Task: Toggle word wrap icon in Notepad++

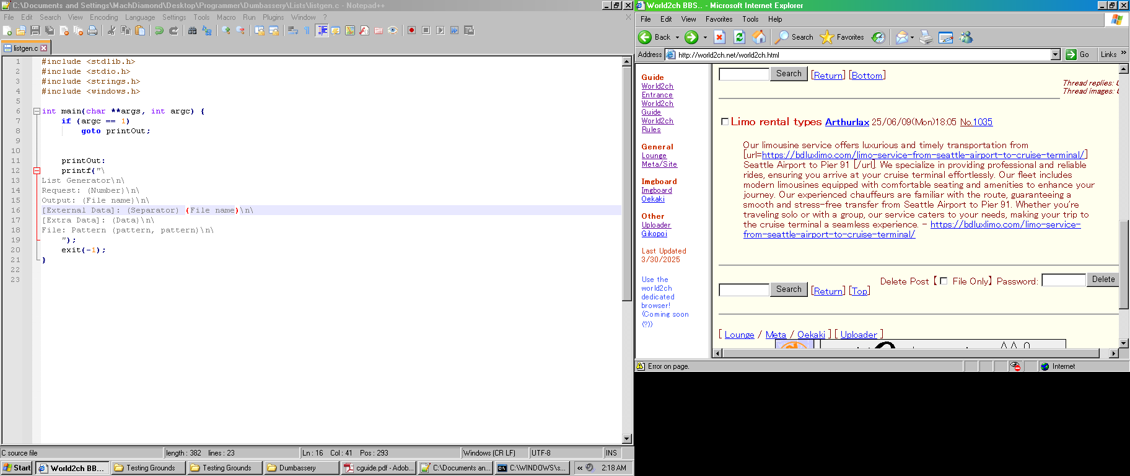Action: [293, 30]
